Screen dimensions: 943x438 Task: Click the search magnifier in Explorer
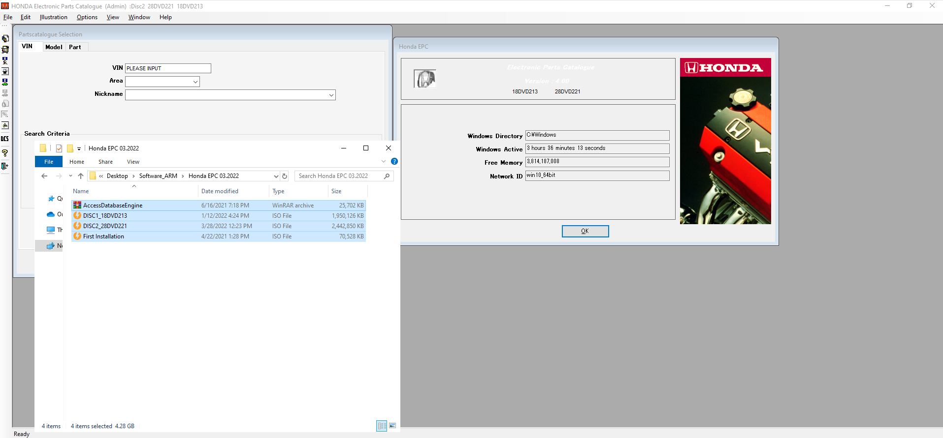[x=387, y=176]
